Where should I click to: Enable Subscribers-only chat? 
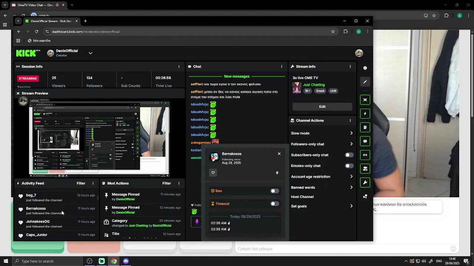(x=349, y=155)
